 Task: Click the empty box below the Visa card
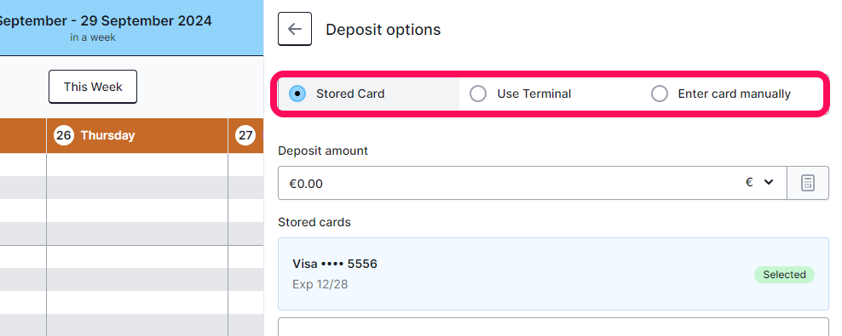click(x=553, y=327)
